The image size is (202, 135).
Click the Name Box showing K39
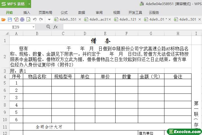(x=16, y=27)
